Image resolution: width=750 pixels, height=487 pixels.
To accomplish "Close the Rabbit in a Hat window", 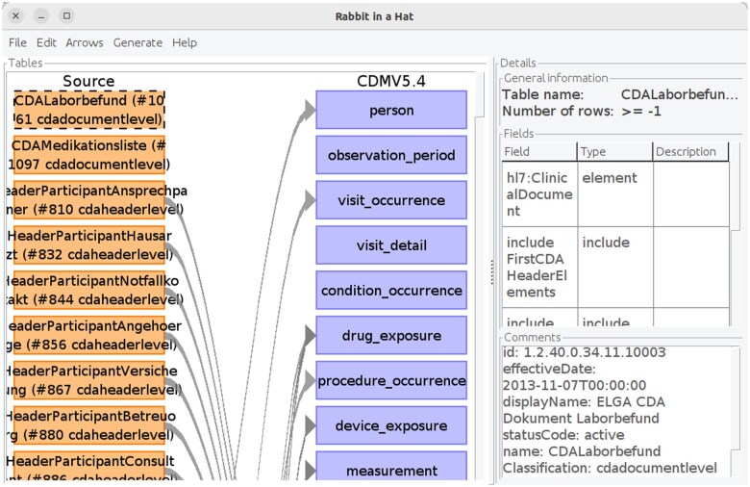I will tap(15, 15).
